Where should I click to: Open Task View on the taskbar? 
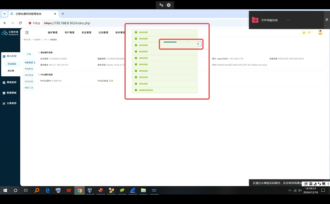26,190
